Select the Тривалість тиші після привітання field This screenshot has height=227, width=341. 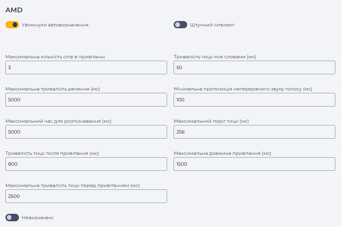pos(86,164)
